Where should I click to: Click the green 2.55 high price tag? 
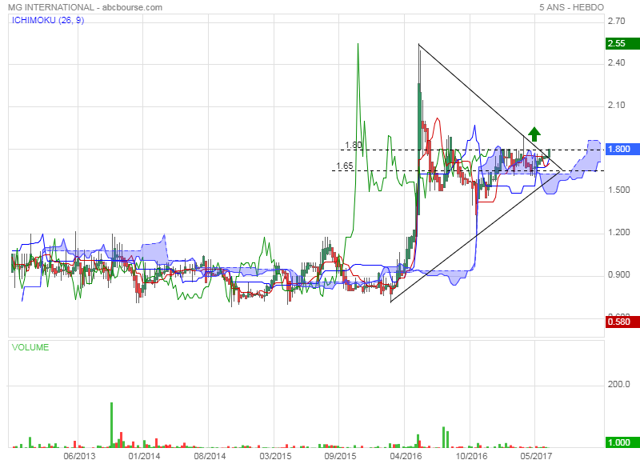click(x=622, y=43)
